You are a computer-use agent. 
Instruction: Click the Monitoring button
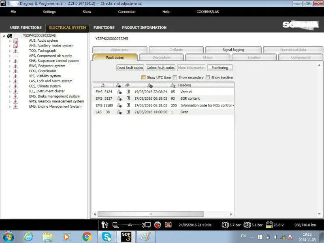(220, 68)
